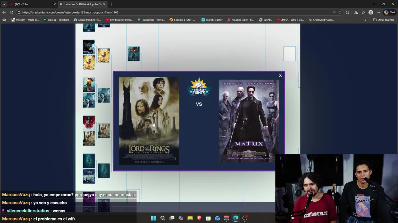
Task: Switch to Microsoft Edge on the taskbar
Action: (236, 218)
